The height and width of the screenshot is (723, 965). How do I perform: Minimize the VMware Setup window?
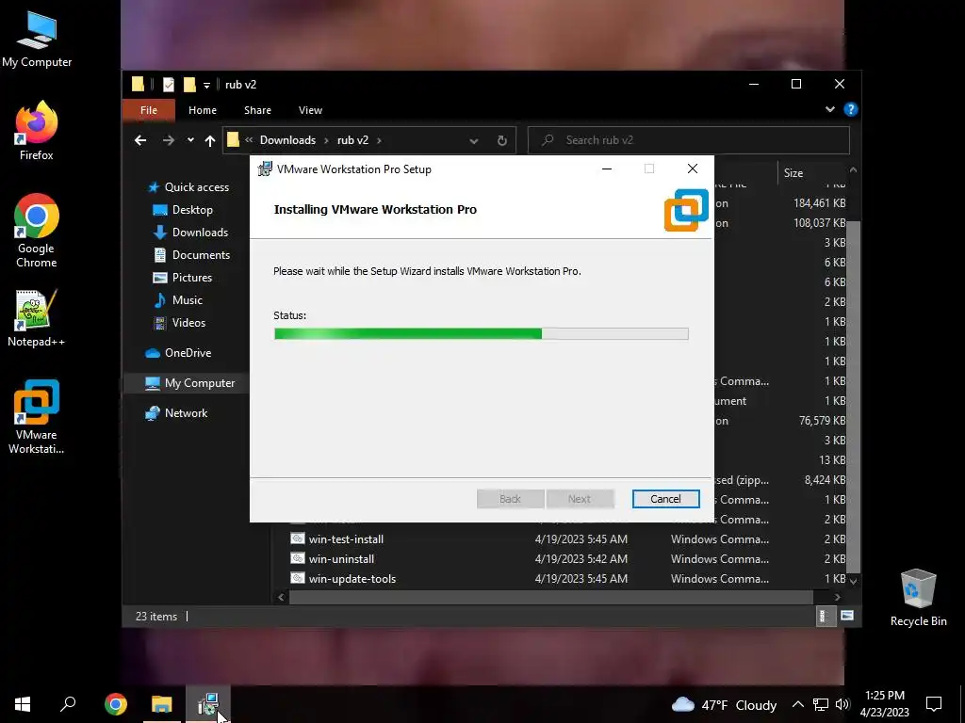[x=607, y=169]
